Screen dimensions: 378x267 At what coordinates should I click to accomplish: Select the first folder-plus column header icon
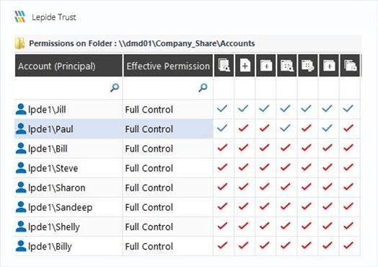click(266, 66)
